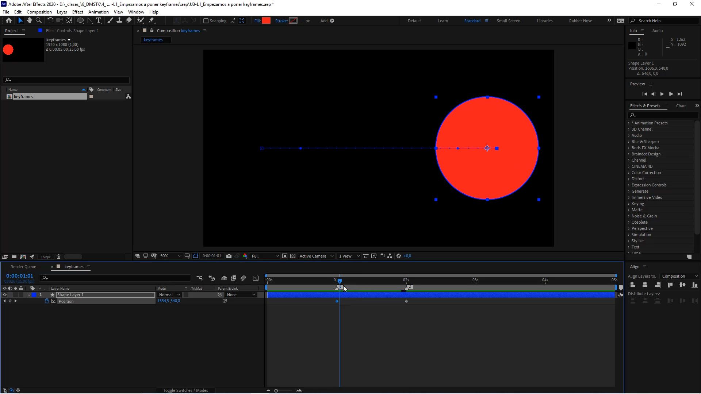Open the Normal blend mode dropdown
This screenshot has height=394, width=701.
click(x=169, y=294)
